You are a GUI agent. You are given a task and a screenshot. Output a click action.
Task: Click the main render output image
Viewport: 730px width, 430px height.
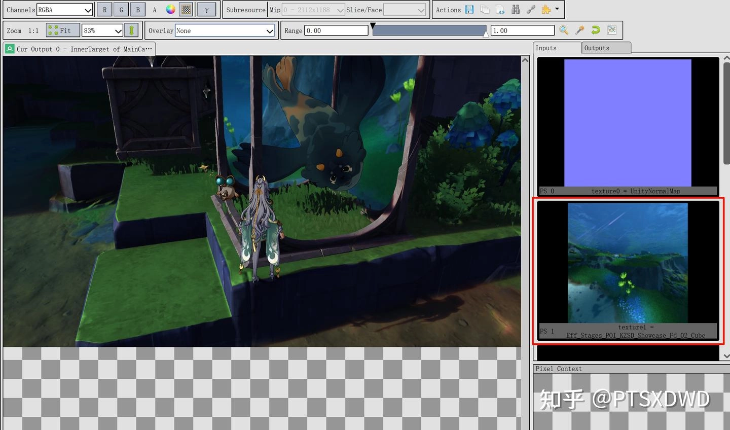pyautogui.click(x=262, y=201)
